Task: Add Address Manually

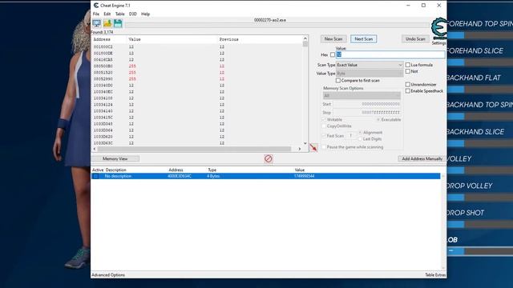Action: pos(422,158)
